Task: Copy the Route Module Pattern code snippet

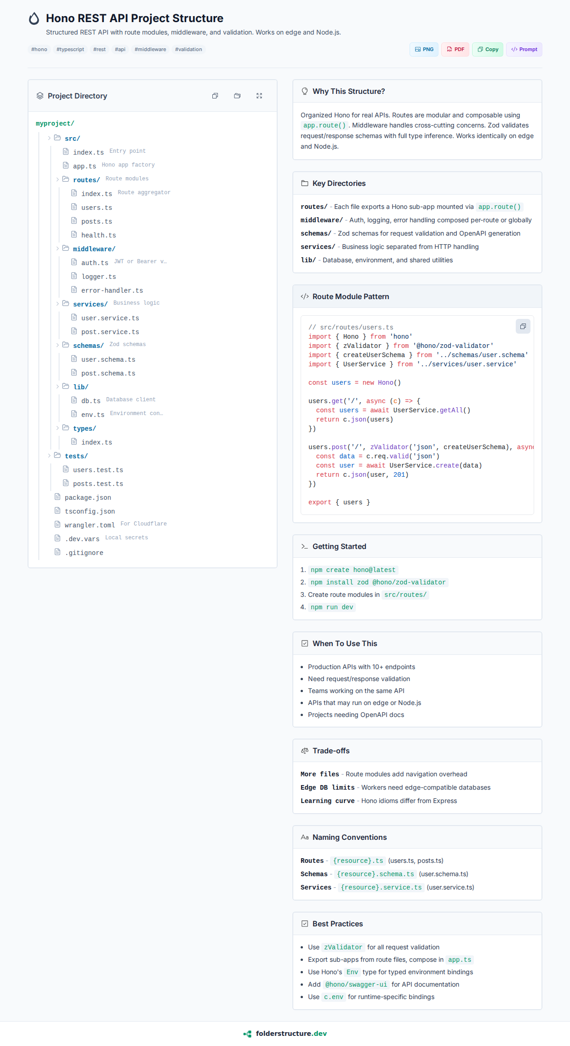Action: click(x=523, y=326)
